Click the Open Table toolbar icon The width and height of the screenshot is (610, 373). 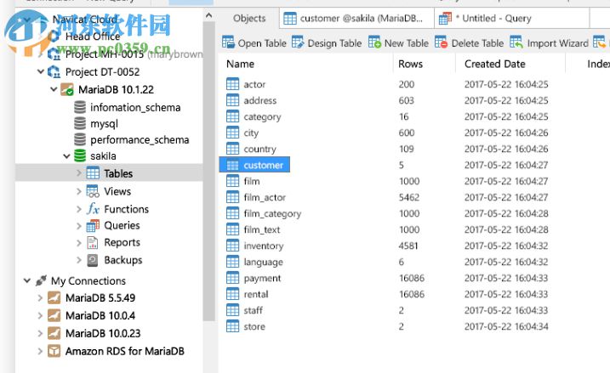point(228,42)
